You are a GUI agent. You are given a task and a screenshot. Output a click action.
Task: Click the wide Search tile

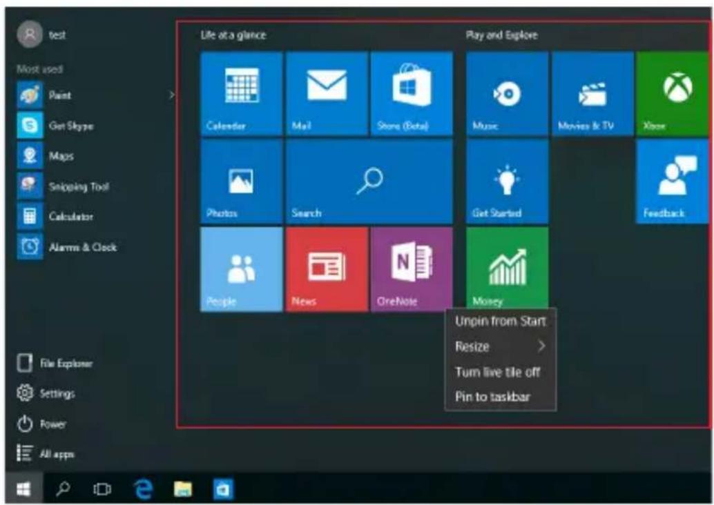[369, 181]
